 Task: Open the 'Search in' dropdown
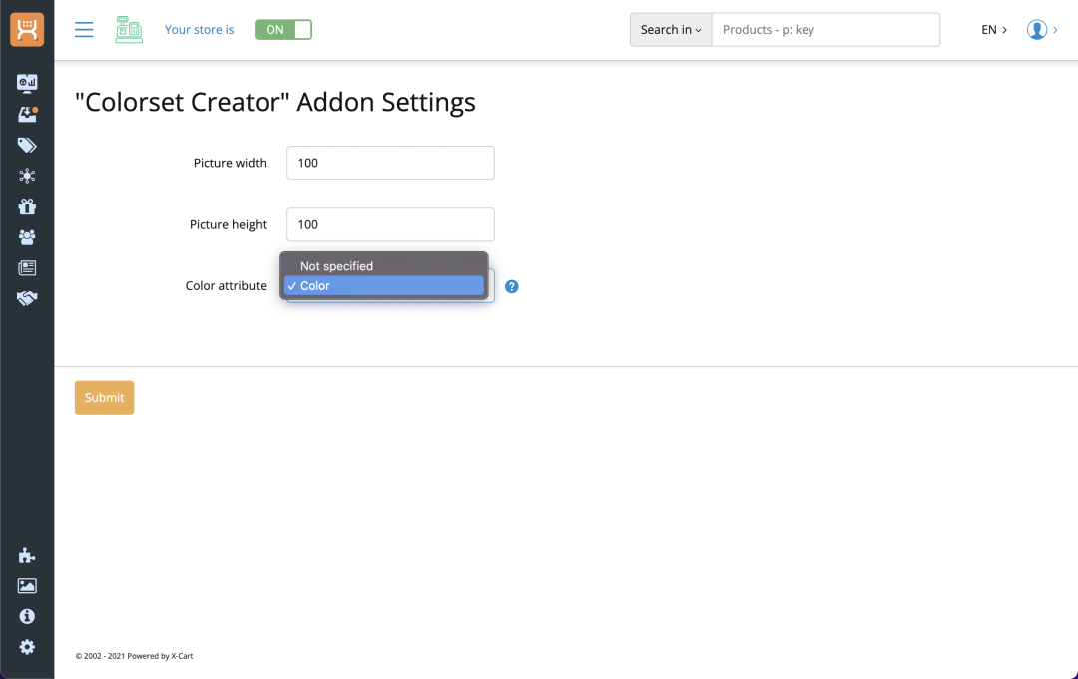click(x=671, y=30)
